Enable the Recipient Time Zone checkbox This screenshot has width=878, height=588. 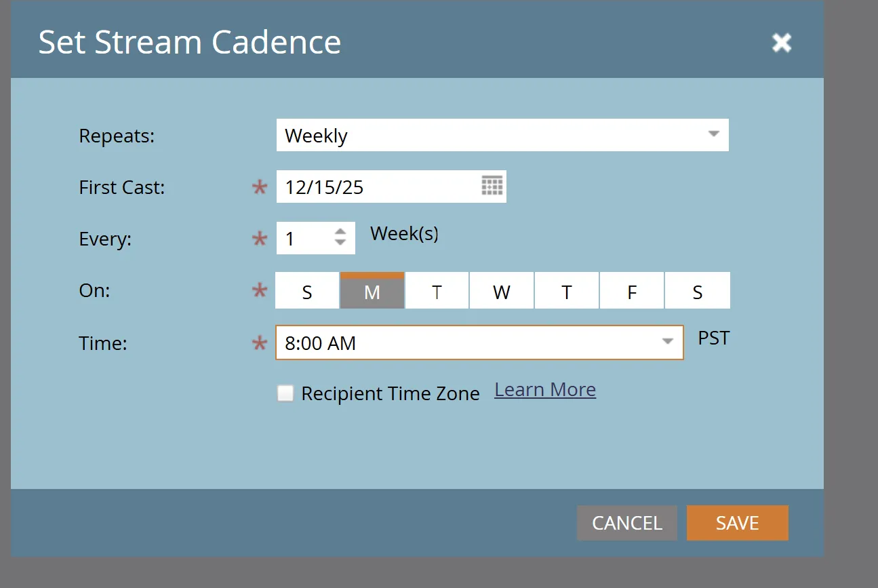click(285, 393)
